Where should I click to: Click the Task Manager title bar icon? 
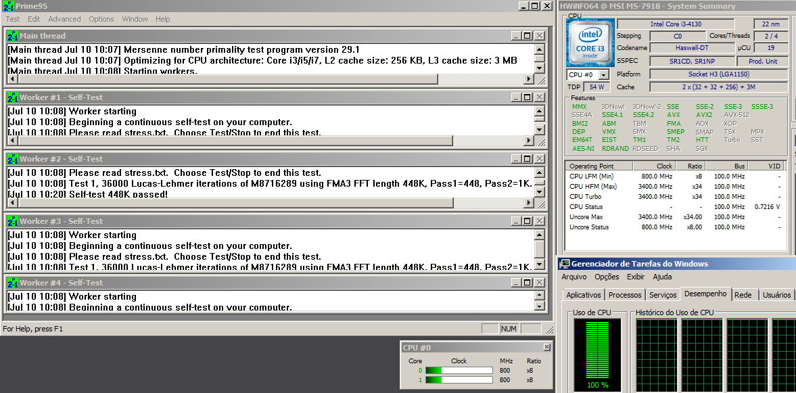click(564, 264)
